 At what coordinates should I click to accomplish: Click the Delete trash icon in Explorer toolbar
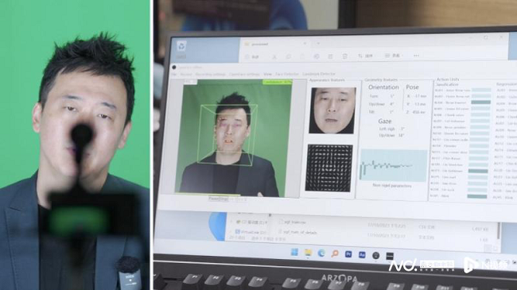[x=345, y=56]
